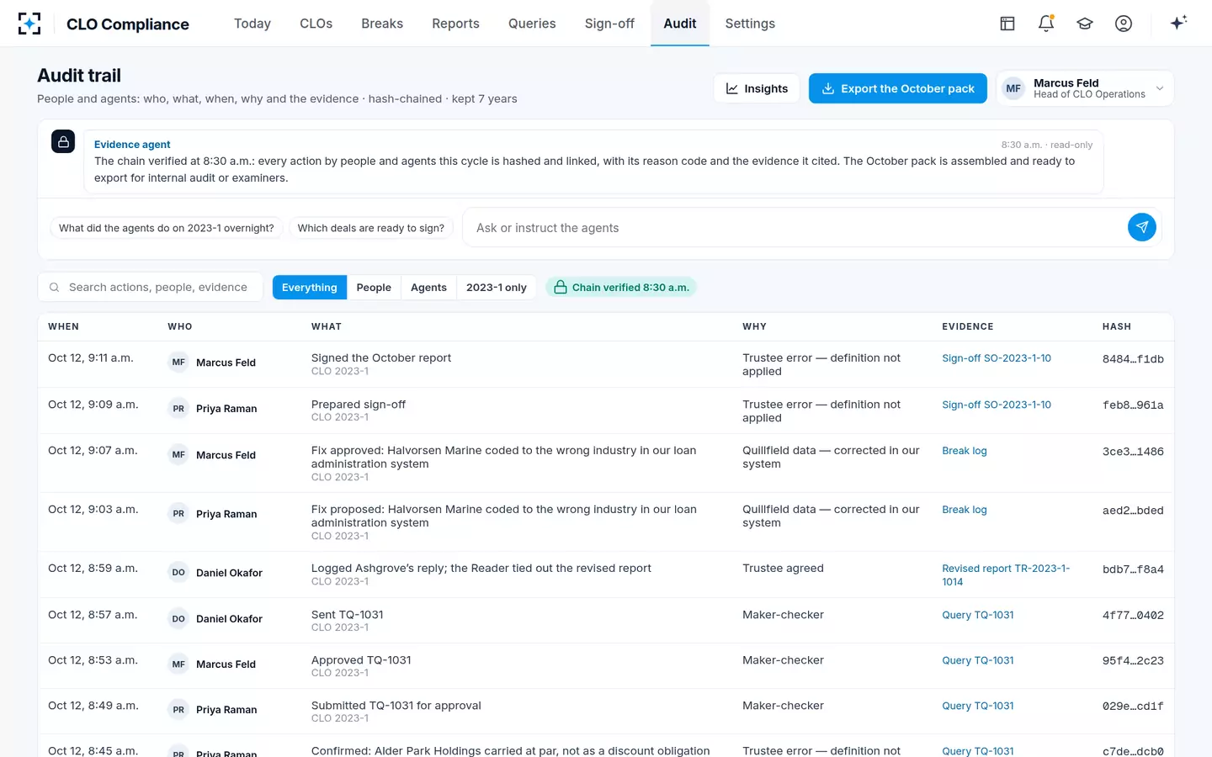This screenshot has height=757, width=1212.
Task: Open Sign-off SO-2023-1-10 link in 9:09 row
Action: [997, 405]
